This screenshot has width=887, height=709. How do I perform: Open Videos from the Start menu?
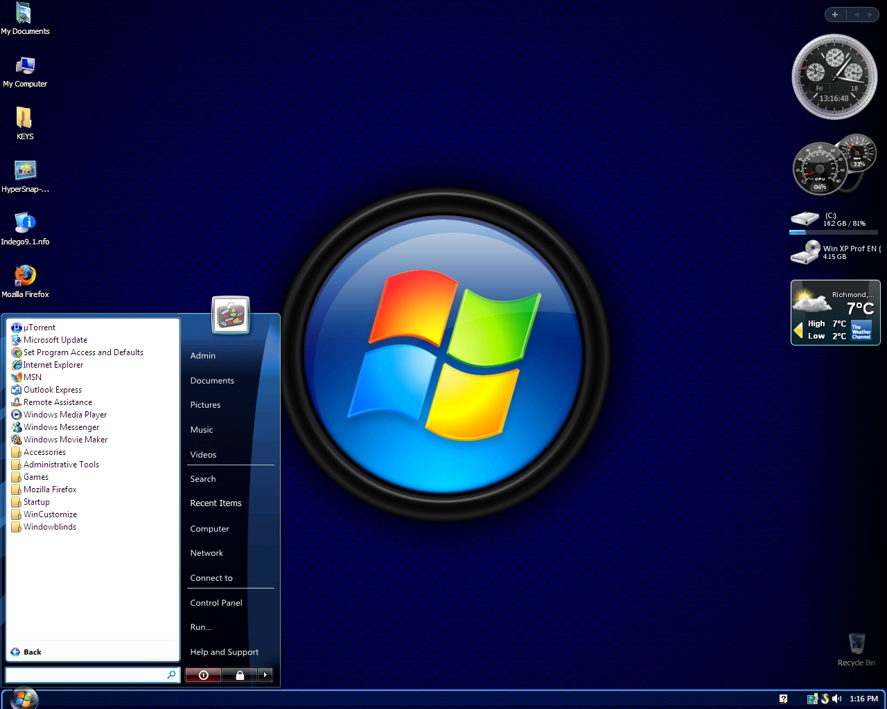pyautogui.click(x=203, y=455)
